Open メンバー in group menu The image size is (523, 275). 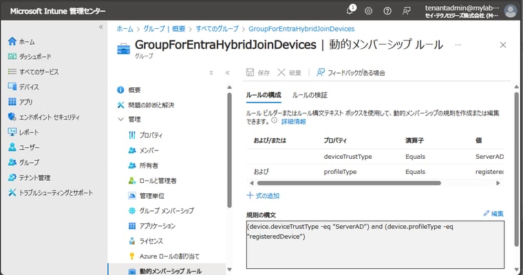143,151
